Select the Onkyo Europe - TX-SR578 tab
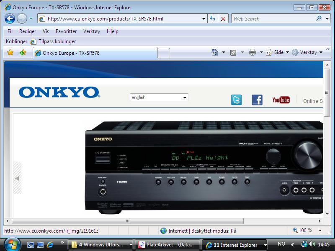335x251 pixels. click(95, 53)
